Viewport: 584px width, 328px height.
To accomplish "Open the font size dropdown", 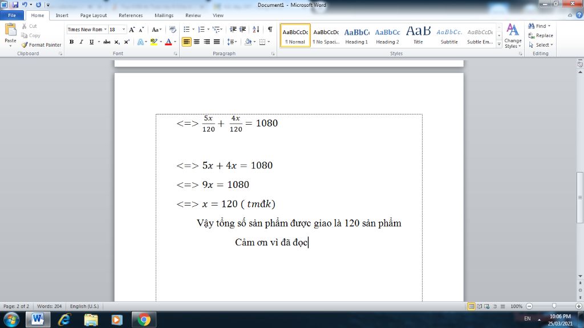I will (124, 30).
